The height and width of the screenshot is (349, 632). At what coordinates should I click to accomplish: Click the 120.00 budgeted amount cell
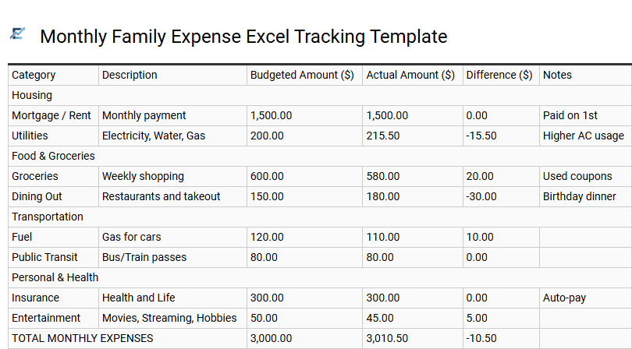pos(305,237)
